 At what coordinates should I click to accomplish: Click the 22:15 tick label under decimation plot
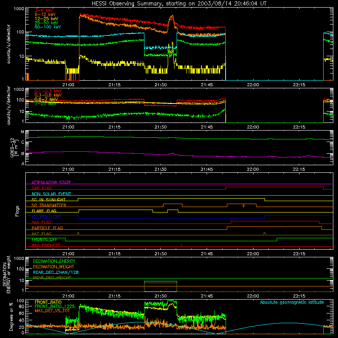299,296
